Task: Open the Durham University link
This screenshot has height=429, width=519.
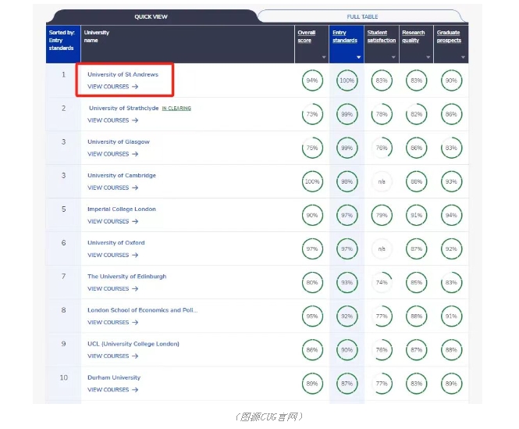Action: (114, 377)
